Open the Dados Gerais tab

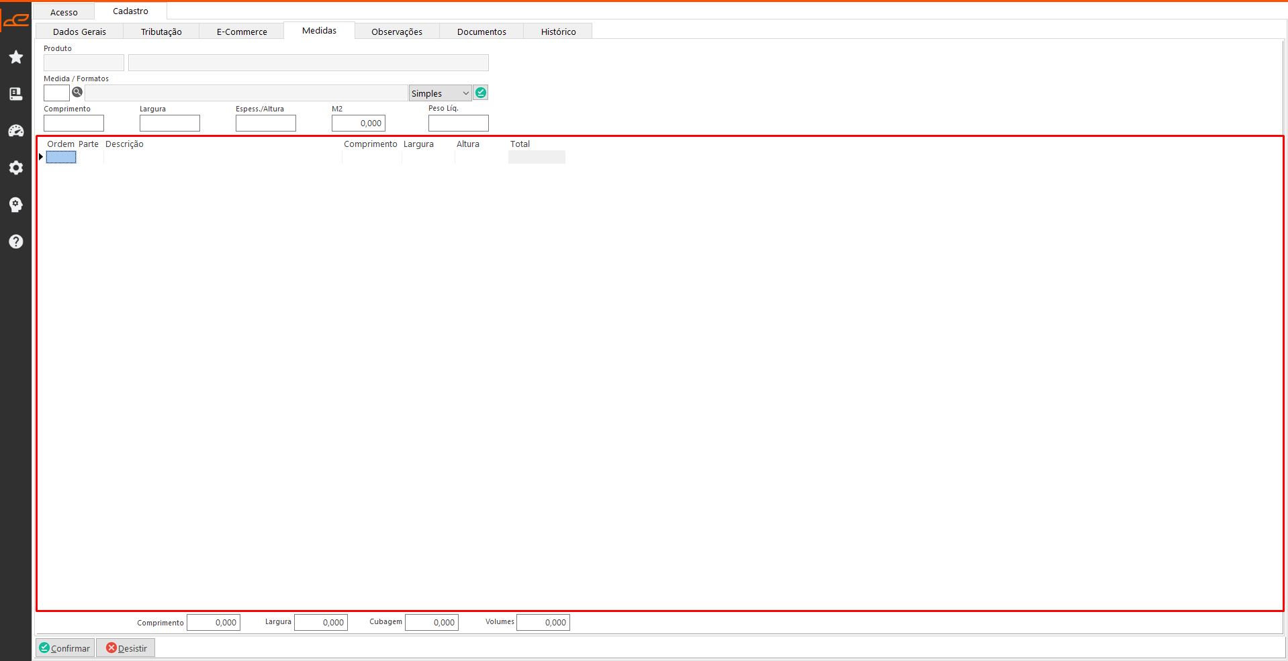(79, 32)
